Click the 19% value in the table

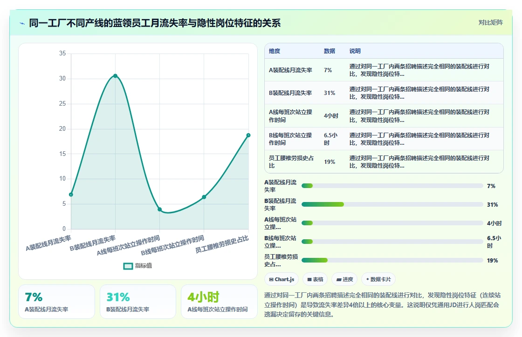330,162
